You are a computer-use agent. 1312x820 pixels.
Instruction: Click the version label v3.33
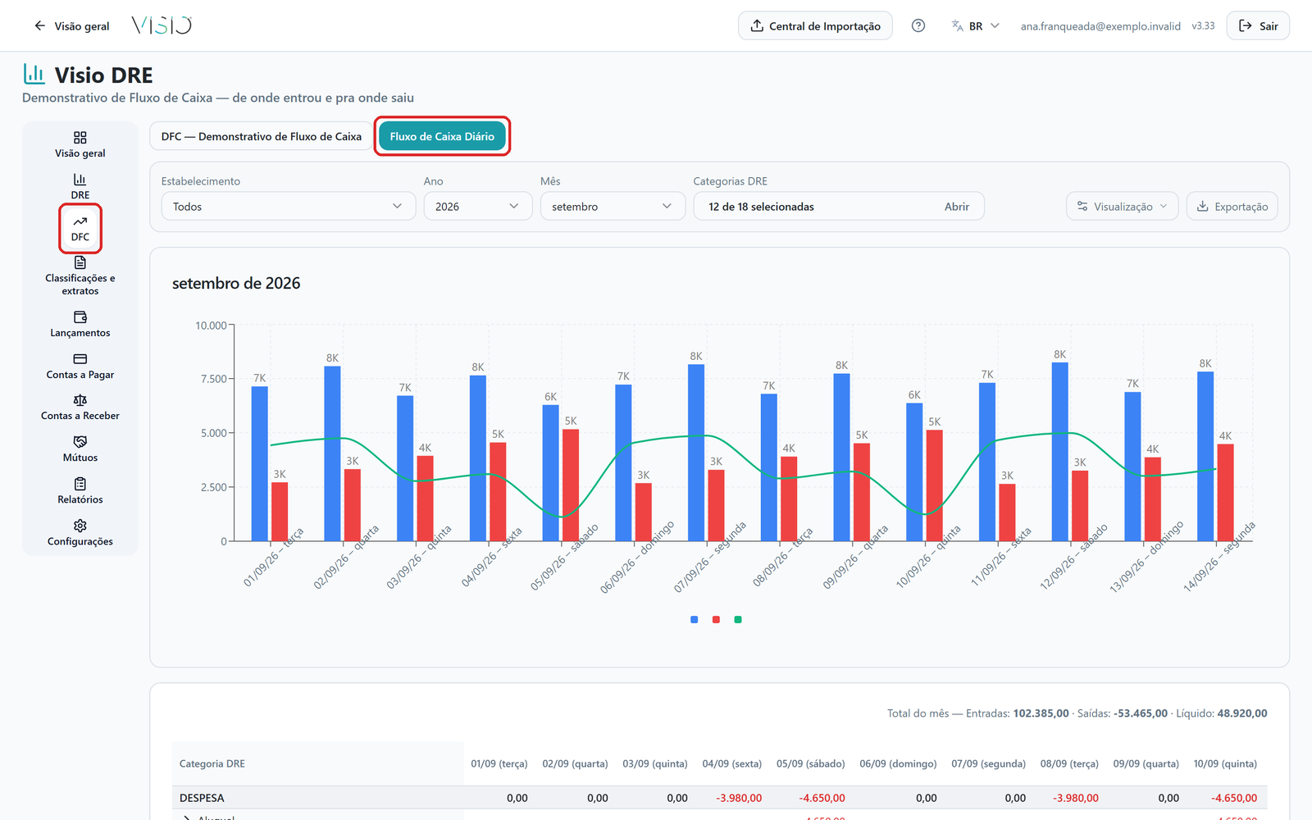[x=1203, y=26]
